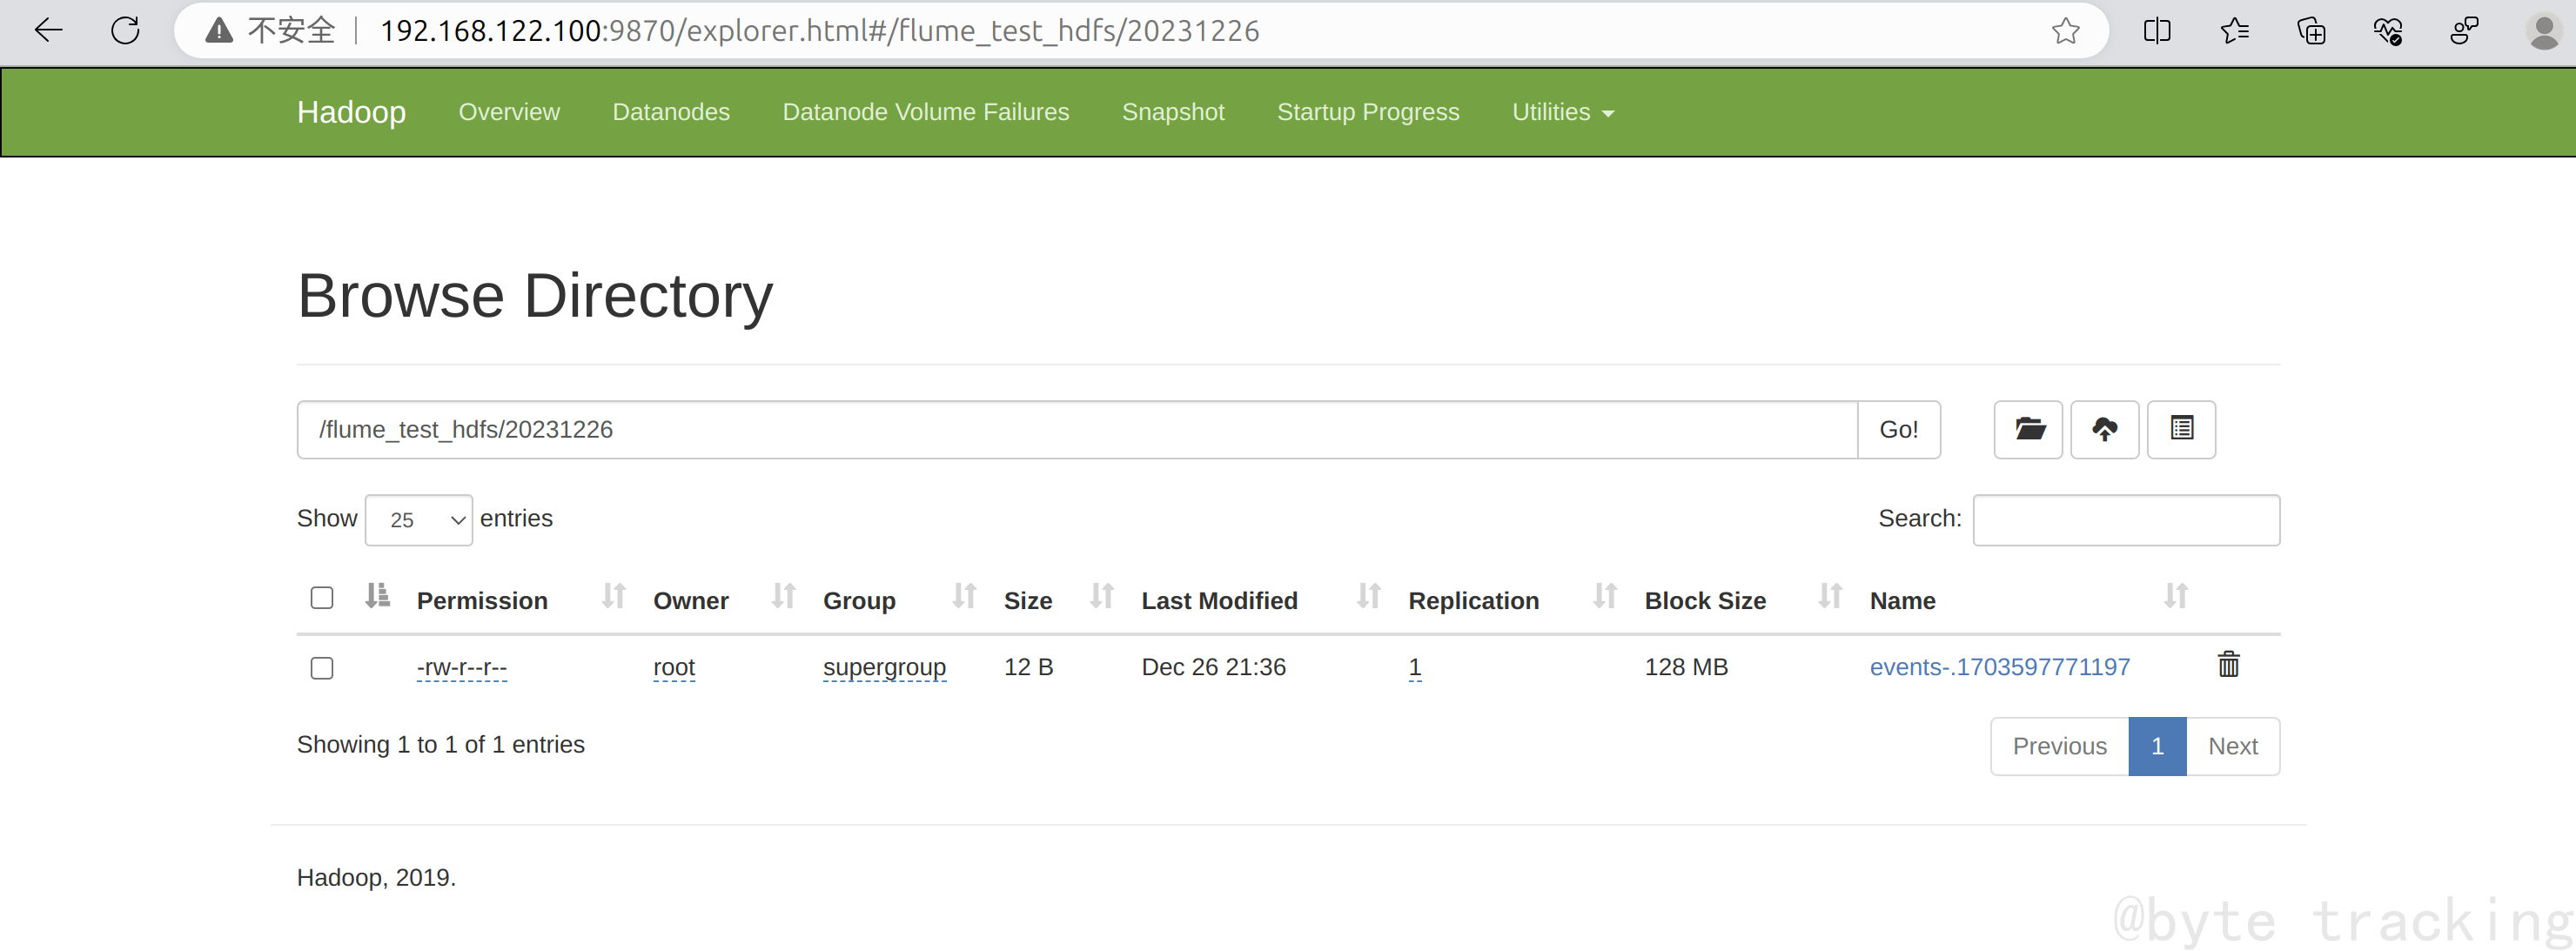2576x951 pixels.
Task: Click the upload files cloud icon
Action: [2104, 430]
